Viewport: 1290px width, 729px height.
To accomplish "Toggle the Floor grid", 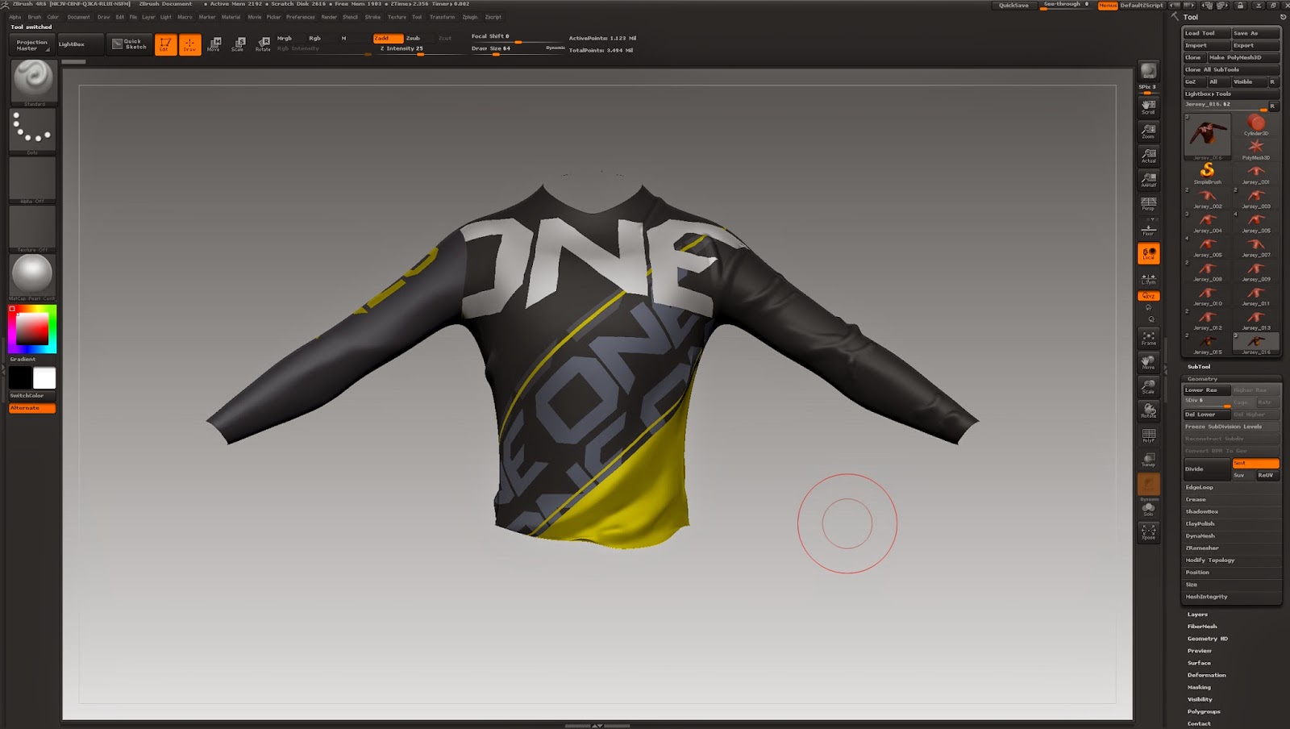I will pyautogui.click(x=1148, y=229).
